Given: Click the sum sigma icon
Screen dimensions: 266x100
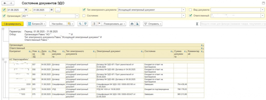Looking at the screenshot, I should click(197, 24).
